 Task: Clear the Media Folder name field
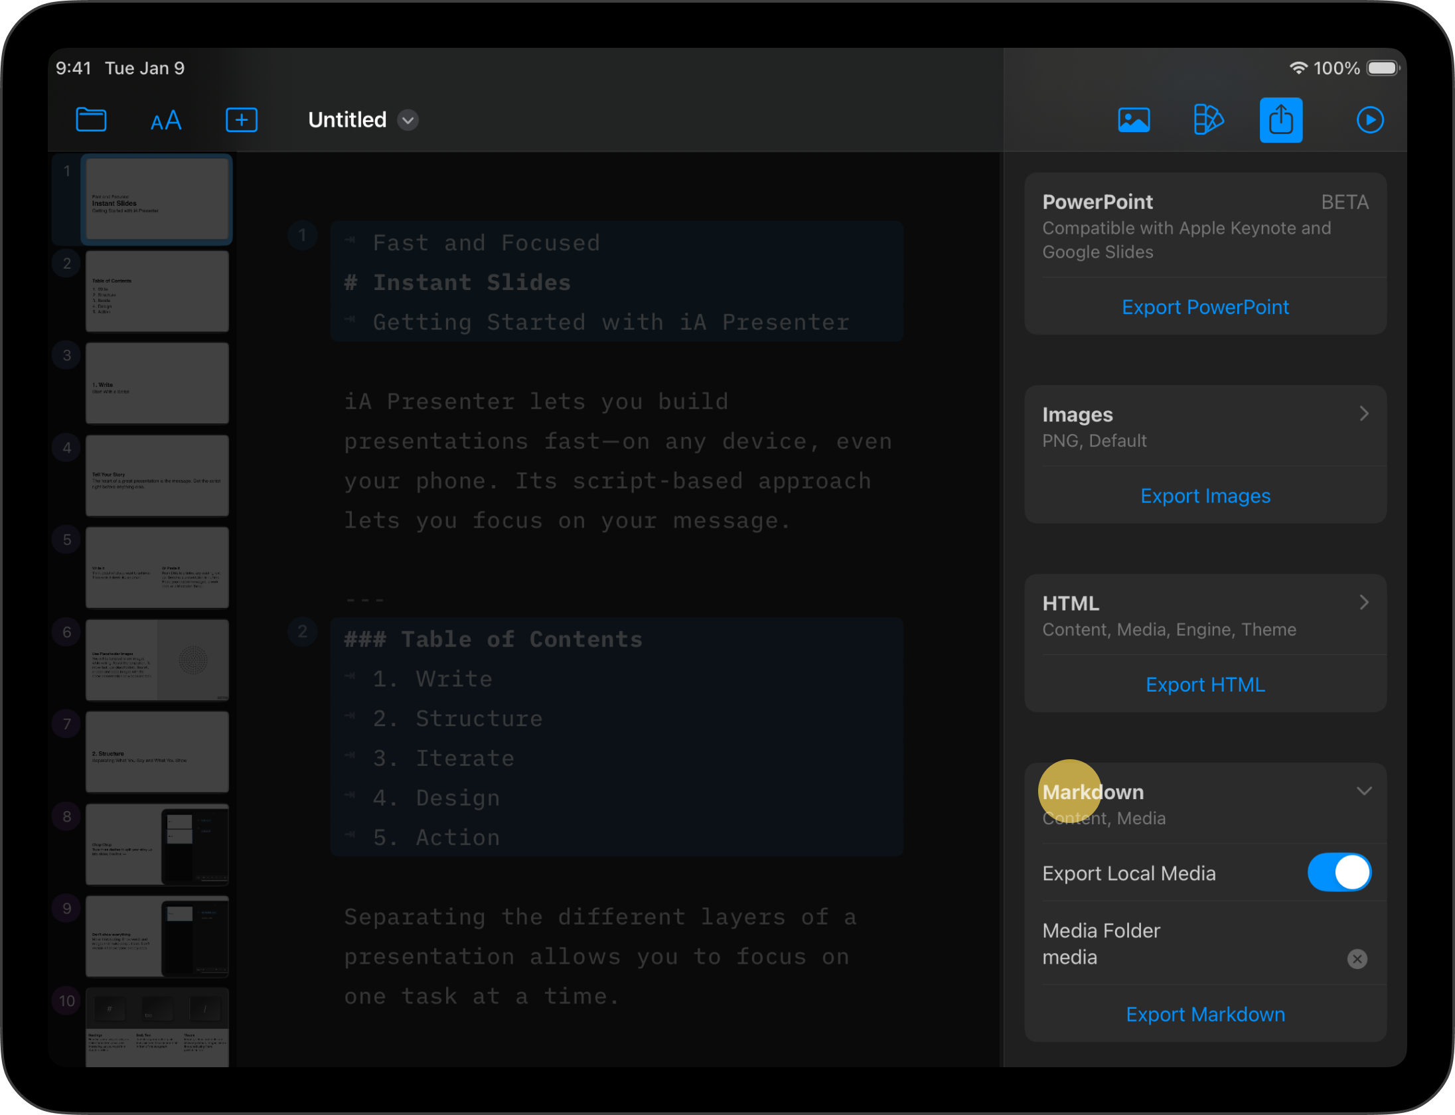[x=1357, y=958]
